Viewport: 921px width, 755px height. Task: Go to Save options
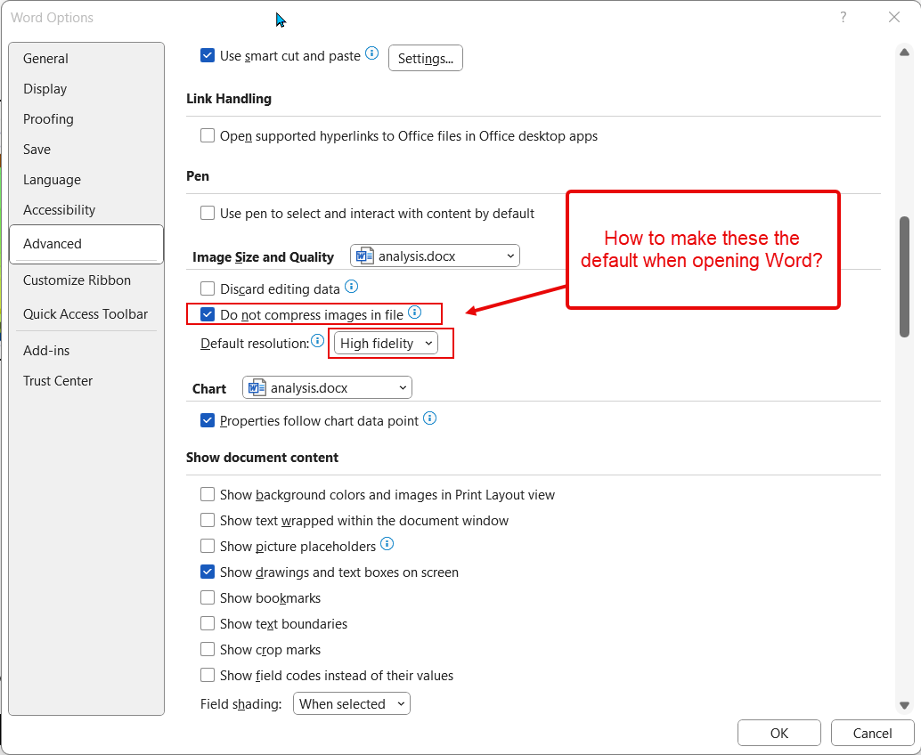click(86, 149)
